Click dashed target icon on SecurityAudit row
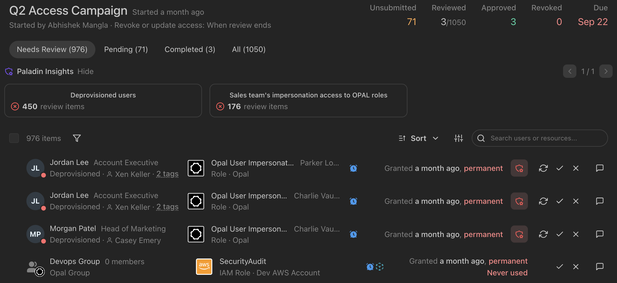617x283 pixels. [x=380, y=267]
